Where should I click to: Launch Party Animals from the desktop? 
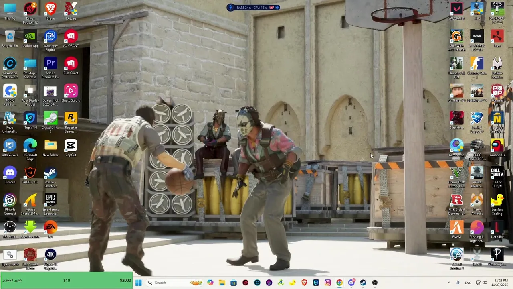pyautogui.click(x=477, y=204)
